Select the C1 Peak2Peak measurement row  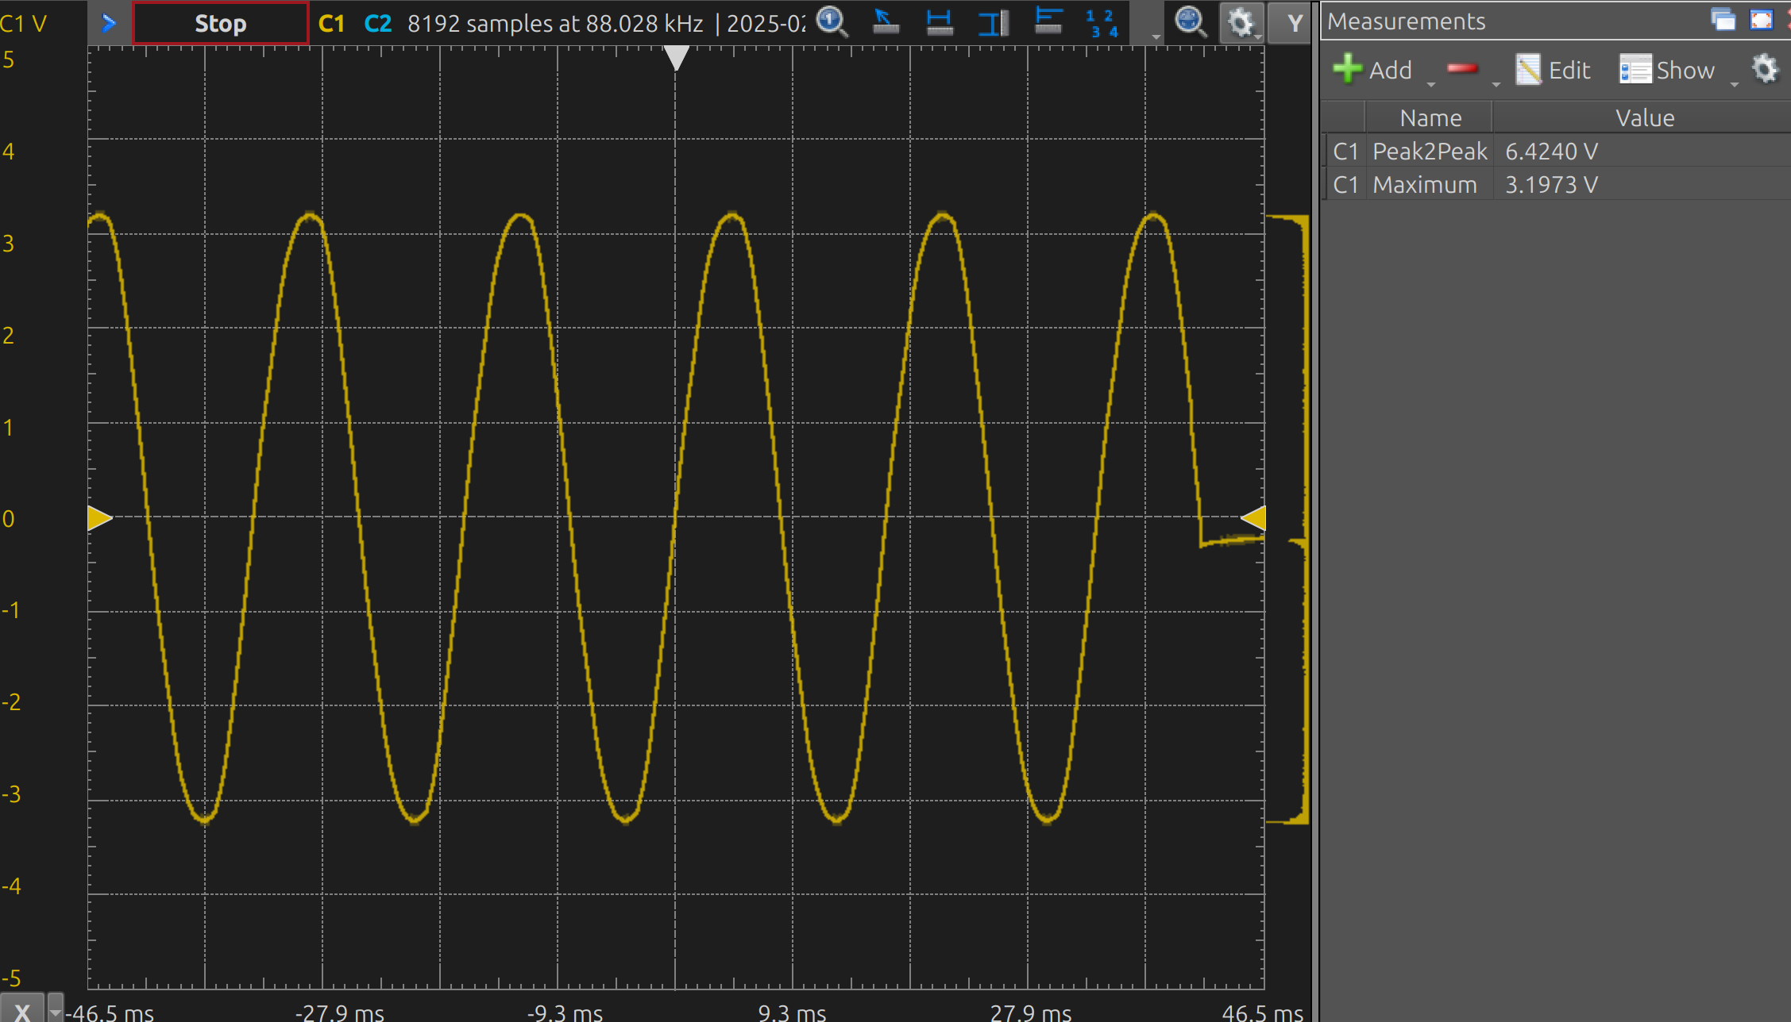click(x=1557, y=151)
